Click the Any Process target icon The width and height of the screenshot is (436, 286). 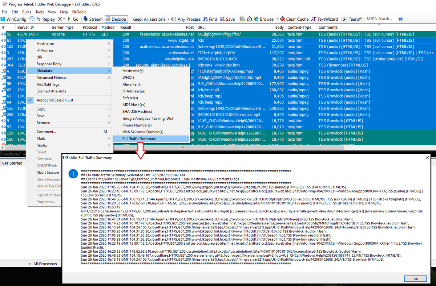coord(174,19)
